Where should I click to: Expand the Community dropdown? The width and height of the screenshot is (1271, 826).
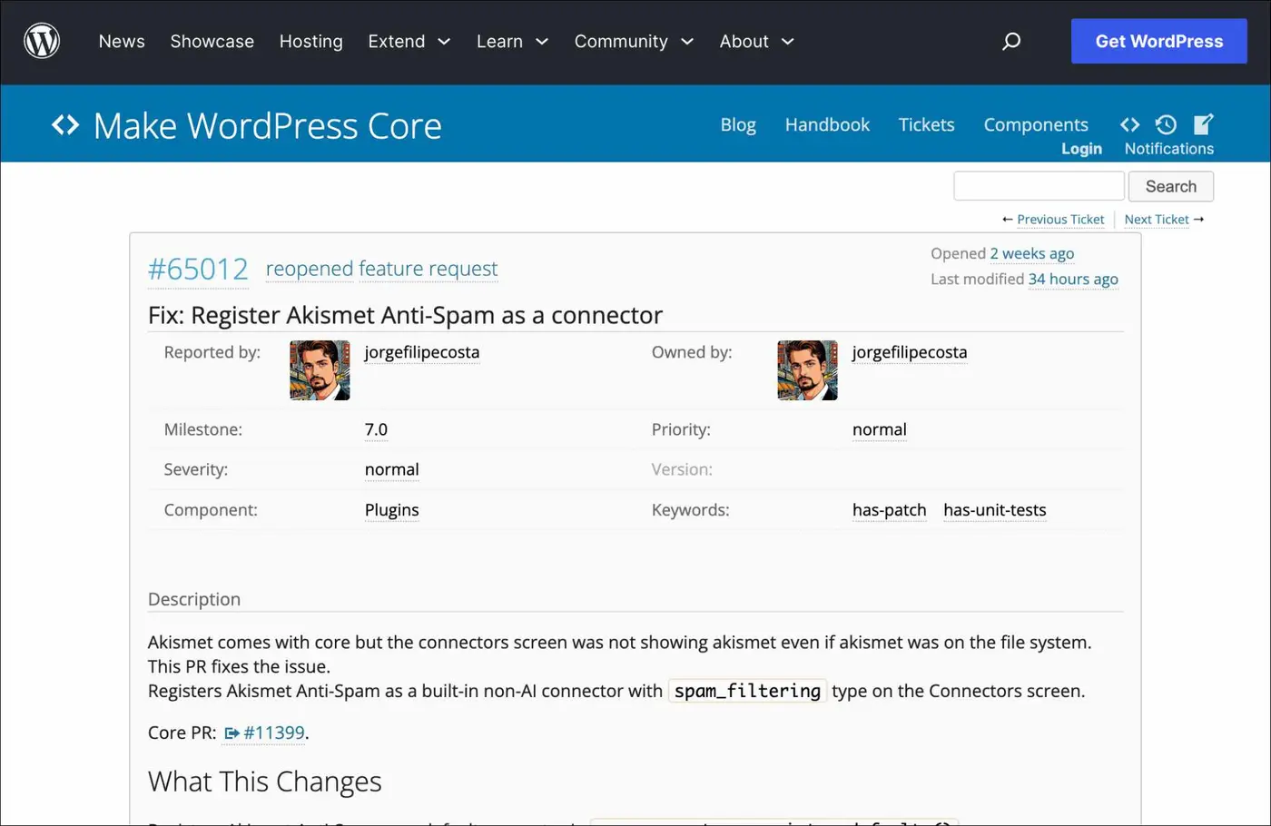click(x=633, y=41)
